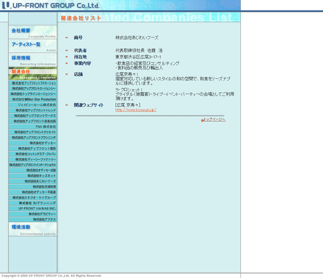This screenshot has width=323, height=278.
Task: Open 株式会社キッズネット page
Action: pos(33,176)
